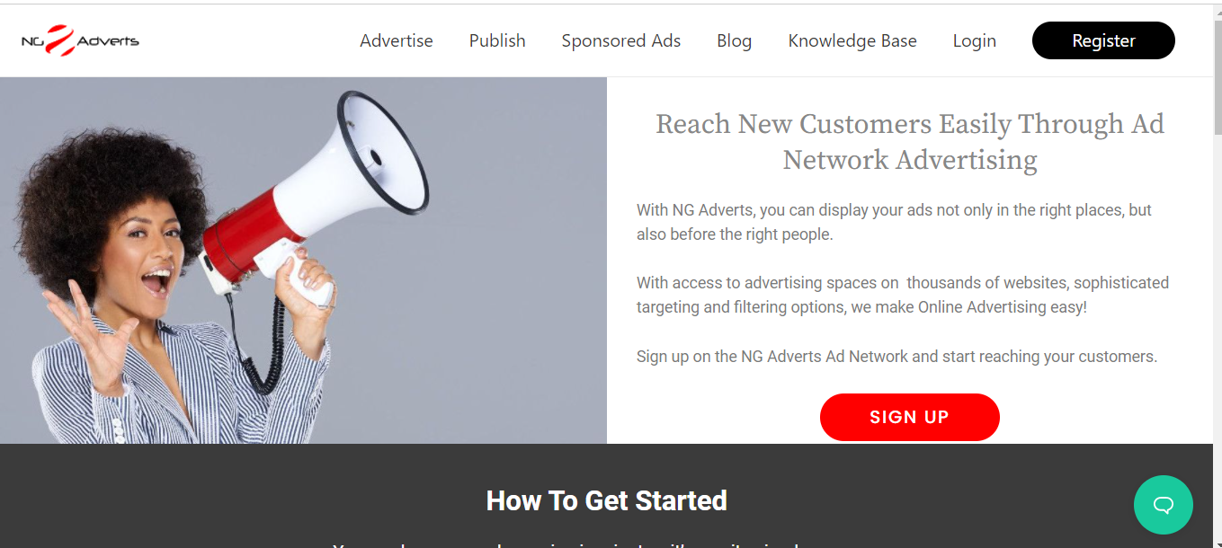Image resolution: width=1222 pixels, height=548 pixels.
Task: Click the red swirl in the logo
Action: tap(59, 40)
